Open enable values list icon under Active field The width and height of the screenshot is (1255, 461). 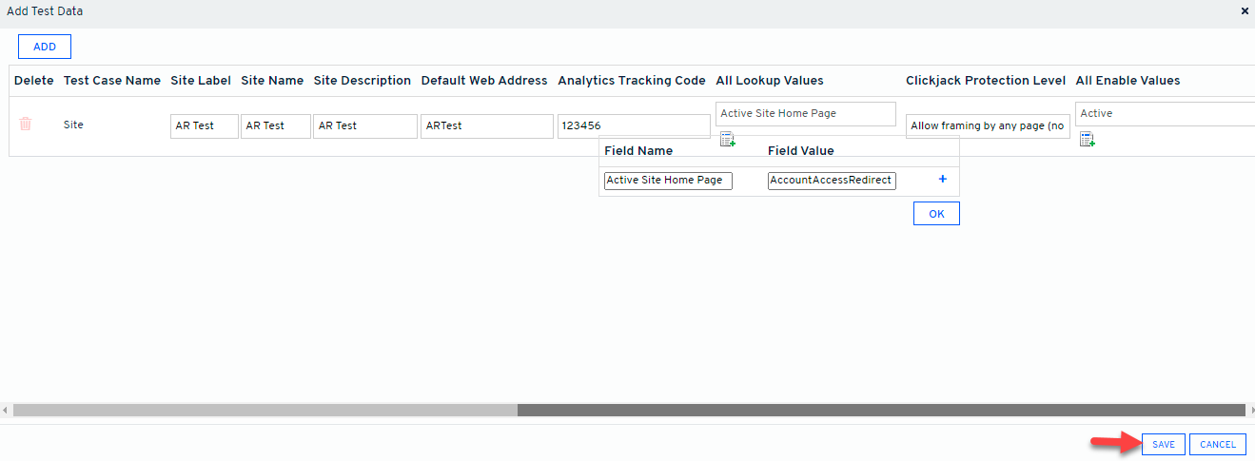[1087, 140]
